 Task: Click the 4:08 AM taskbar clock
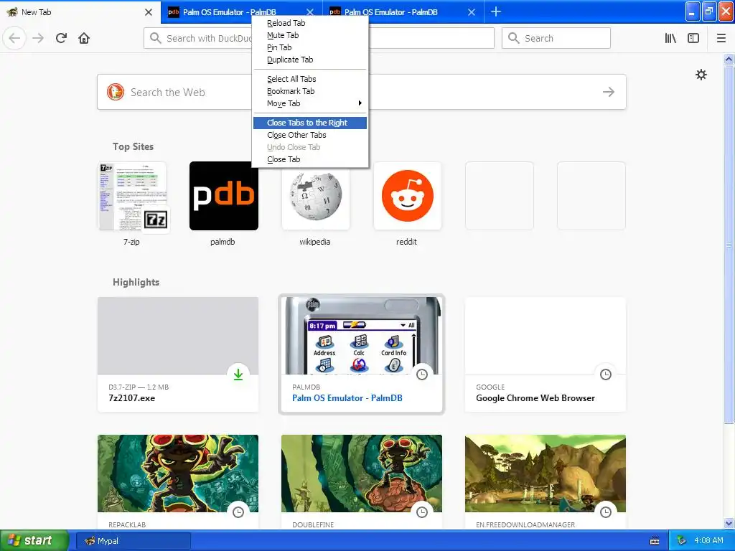(x=708, y=540)
